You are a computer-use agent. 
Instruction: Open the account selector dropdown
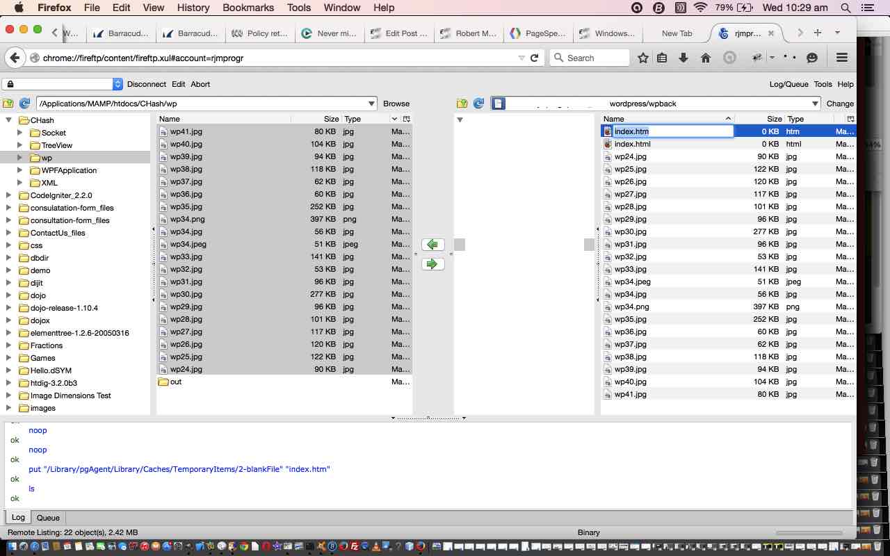click(118, 84)
